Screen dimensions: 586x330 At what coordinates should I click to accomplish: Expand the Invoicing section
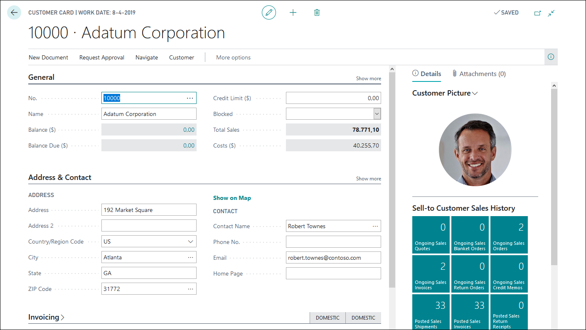[x=46, y=317]
